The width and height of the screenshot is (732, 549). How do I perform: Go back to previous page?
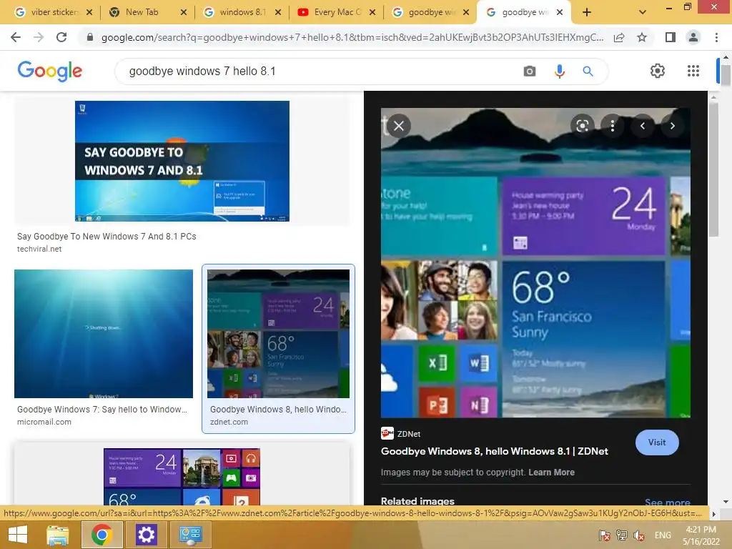[x=16, y=37]
